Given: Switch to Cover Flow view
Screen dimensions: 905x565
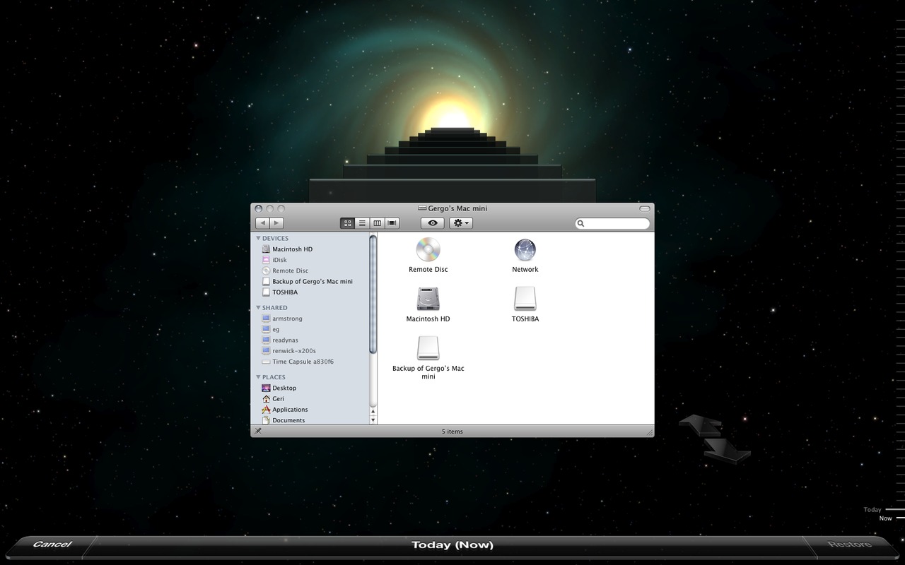Looking at the screenshot, I should [392, 223].
